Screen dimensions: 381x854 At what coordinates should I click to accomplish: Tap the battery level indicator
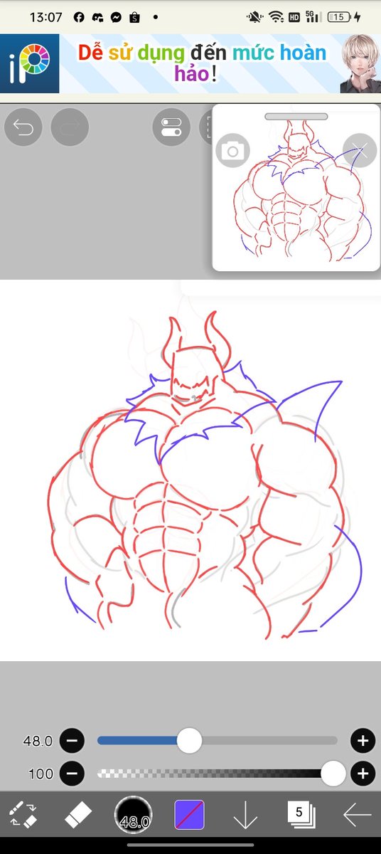coord(340,16)
